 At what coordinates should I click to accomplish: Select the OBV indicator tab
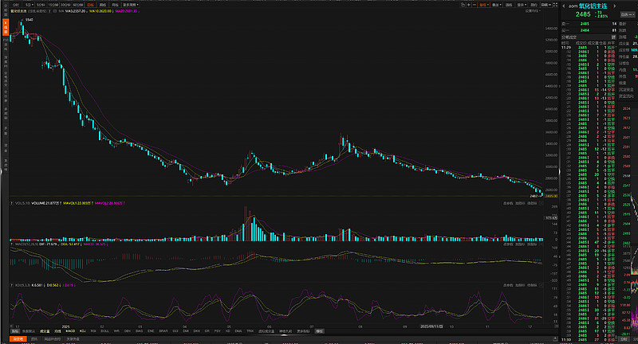click(128, 331)
